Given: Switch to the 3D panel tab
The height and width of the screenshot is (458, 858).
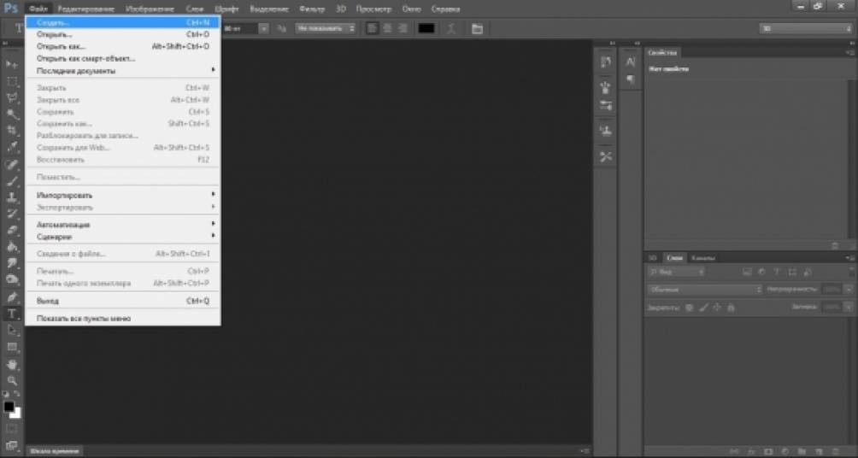Looking at the screenshot, I should pyautogui.click(x=652, y=258).
